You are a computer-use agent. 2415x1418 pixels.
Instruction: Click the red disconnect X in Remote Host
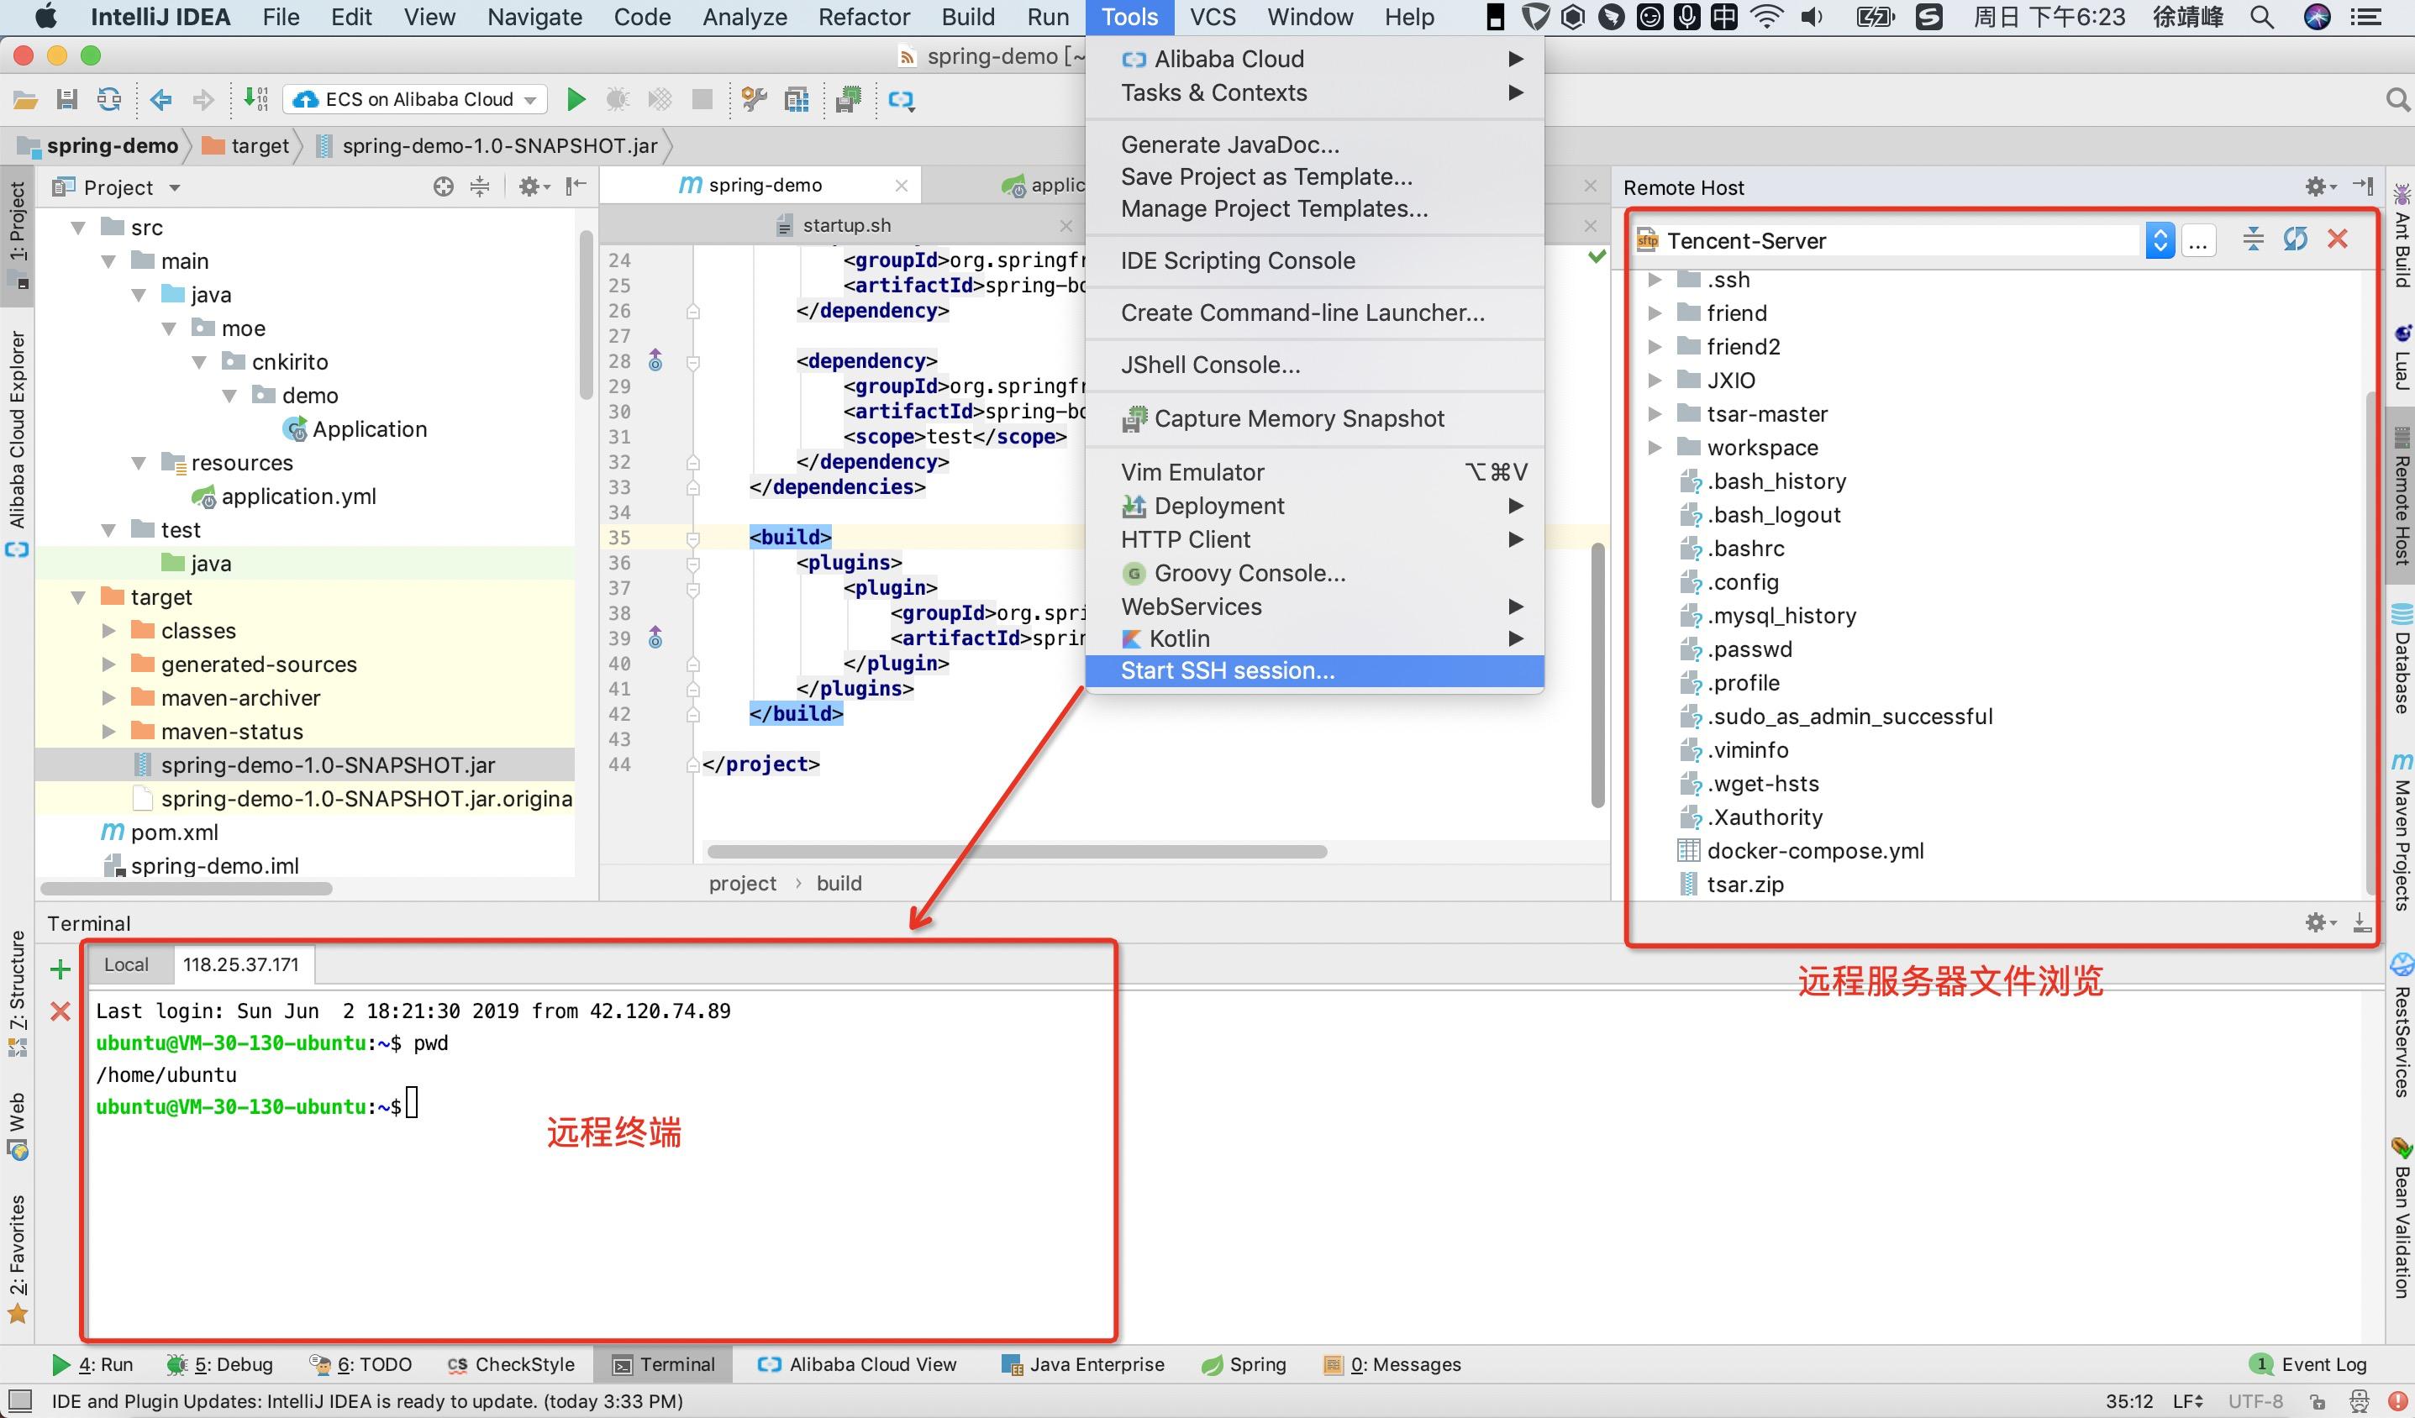click(2338, 239)
